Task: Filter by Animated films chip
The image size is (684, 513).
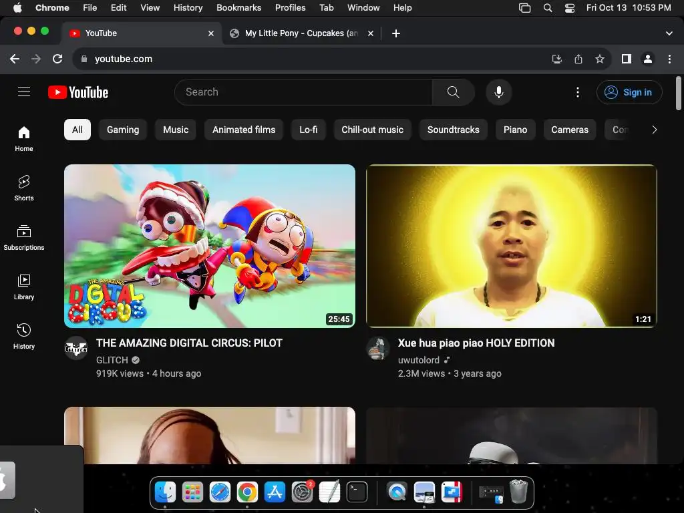Action: point(244,130)
